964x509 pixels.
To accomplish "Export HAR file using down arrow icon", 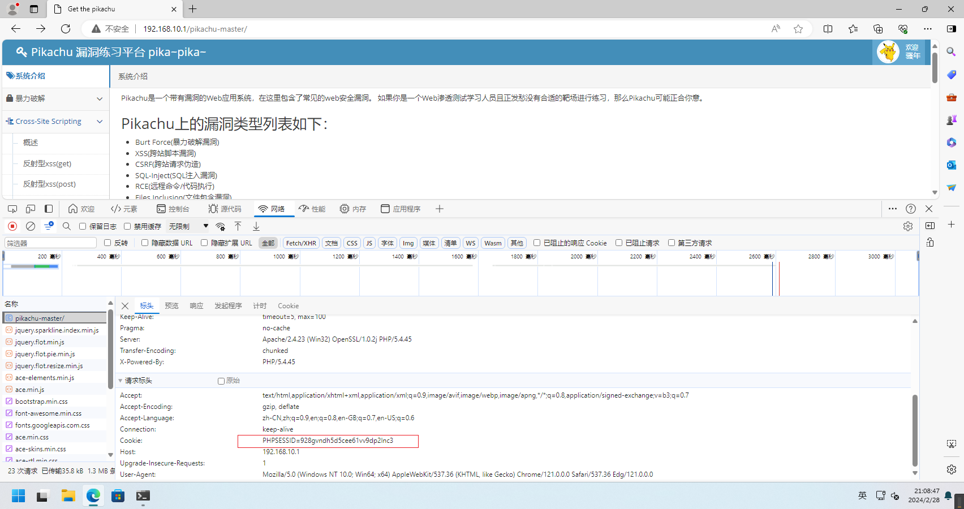I will [x=256, y=226].
